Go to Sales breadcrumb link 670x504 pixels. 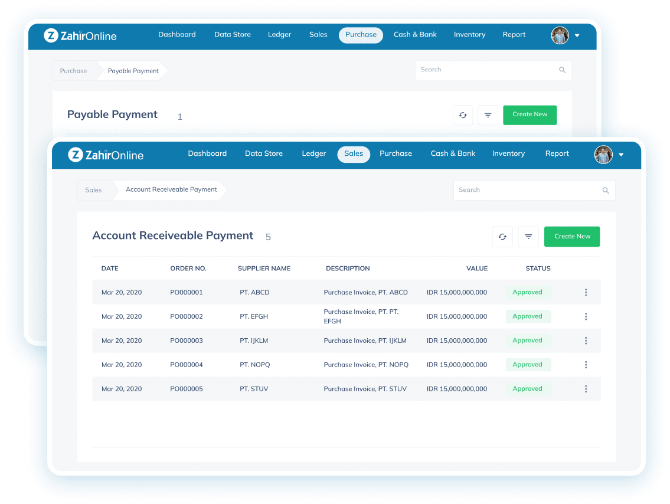pos(93,190)
